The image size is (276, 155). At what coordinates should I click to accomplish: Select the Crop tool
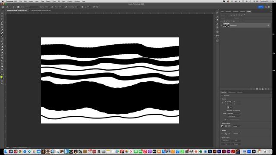[2, 25]
